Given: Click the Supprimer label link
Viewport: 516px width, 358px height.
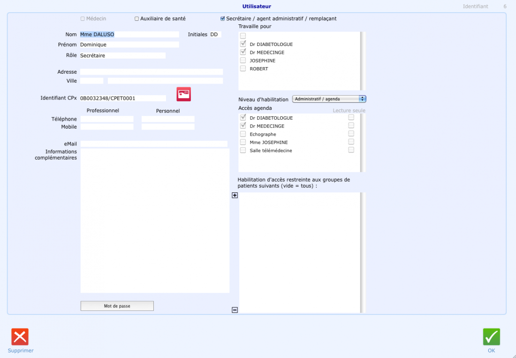Looking at the screenshot, I should click(21, 350).
